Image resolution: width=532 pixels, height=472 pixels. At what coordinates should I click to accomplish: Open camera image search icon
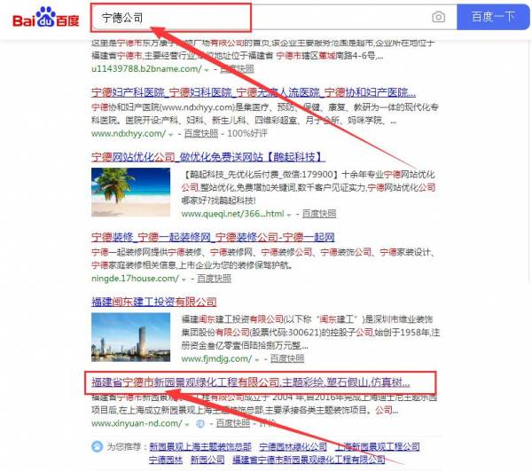438,17
